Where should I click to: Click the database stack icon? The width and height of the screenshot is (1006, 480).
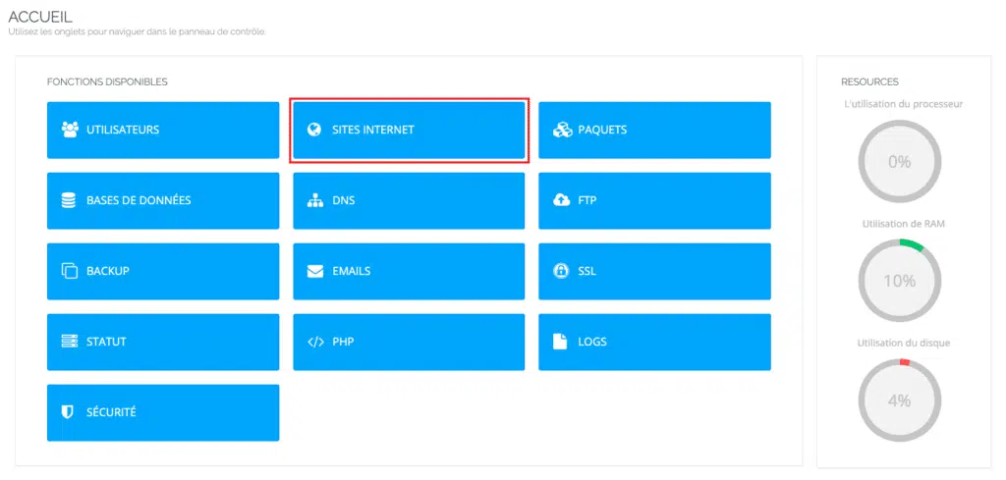(x=69, y=200)
